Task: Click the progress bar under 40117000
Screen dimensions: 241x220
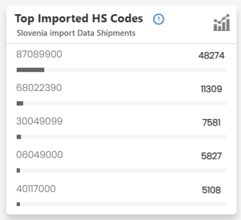Action: point(121,204)
